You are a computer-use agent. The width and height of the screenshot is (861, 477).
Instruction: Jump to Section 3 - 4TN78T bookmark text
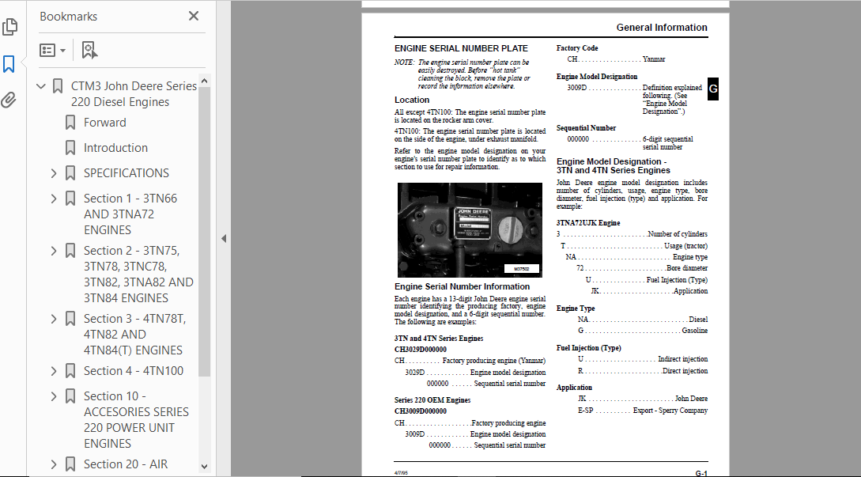(x=134, y=335)
